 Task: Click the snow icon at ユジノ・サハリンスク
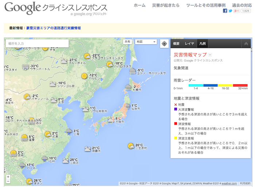coord(133,71)
